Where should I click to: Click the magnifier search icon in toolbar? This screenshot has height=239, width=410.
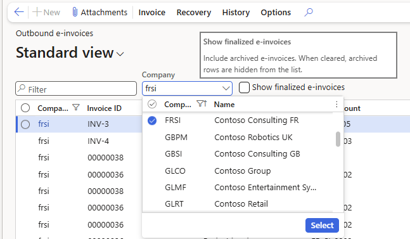coord(309,12)
